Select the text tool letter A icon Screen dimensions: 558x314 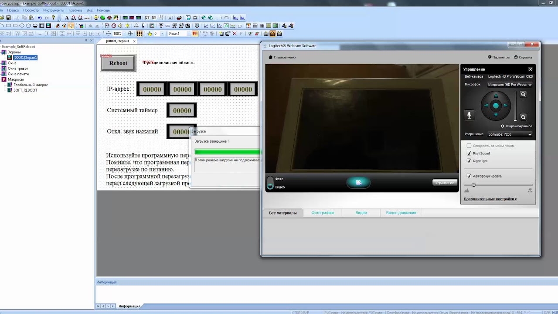click(67, 18)
